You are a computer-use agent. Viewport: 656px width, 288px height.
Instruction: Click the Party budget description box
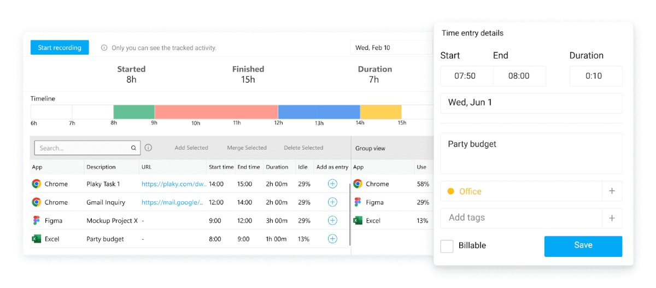pyautogui.click(x=531, y=154)
